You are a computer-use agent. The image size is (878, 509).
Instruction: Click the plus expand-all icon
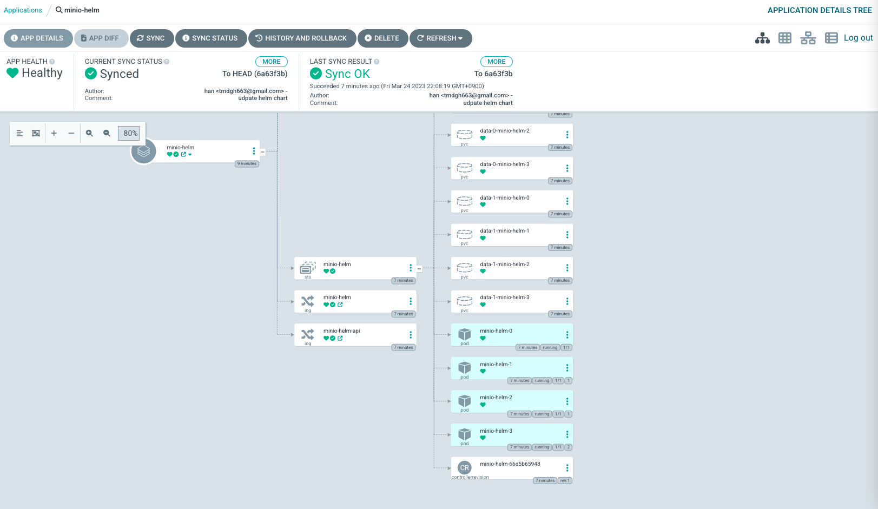pyautogui.click(x=54, y=133)
